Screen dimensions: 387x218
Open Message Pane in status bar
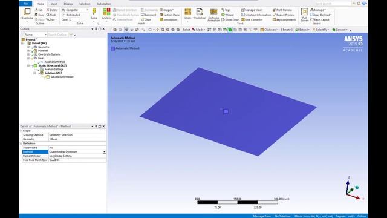(x=262, y=216)
